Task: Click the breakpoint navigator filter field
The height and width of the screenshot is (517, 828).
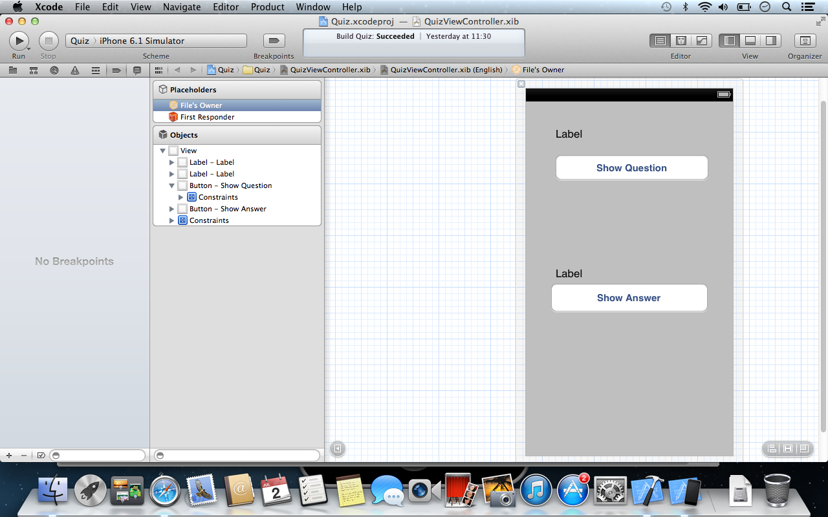Action: (98, 456)
